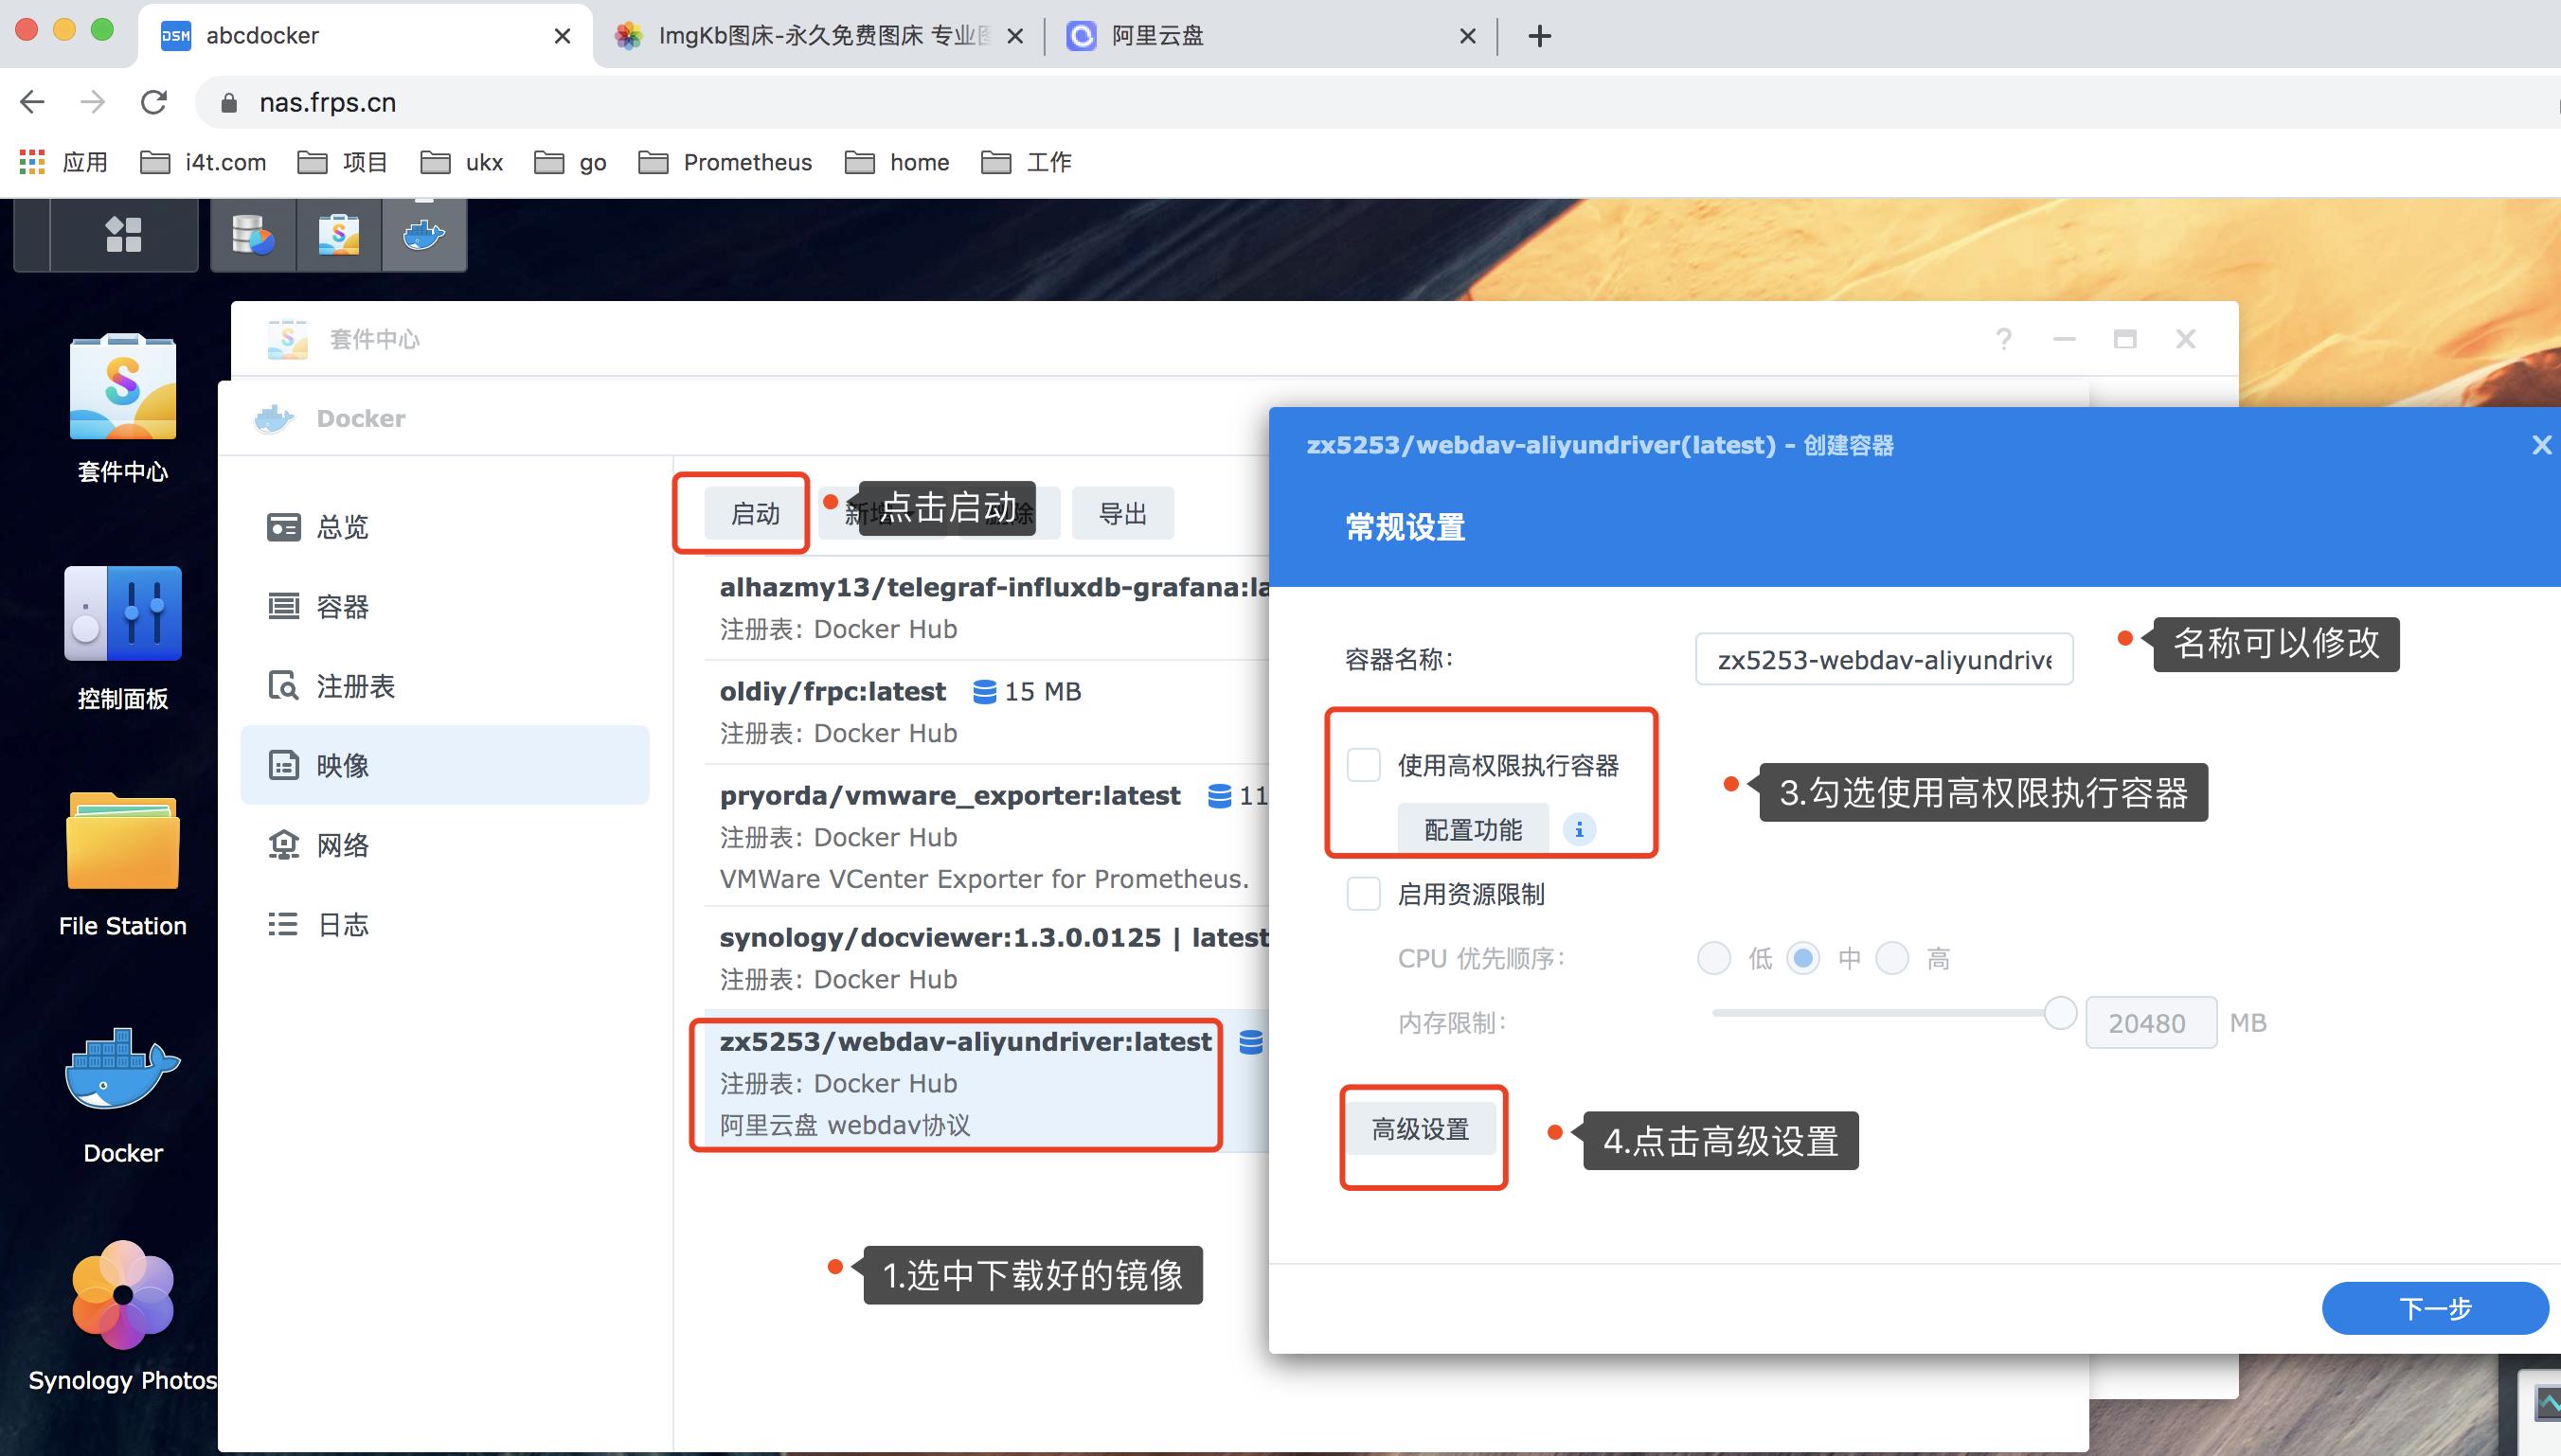Screen dimensions: 2561x1456
Task: Open the go bookmark folder
Action: (x=570, y=162)
